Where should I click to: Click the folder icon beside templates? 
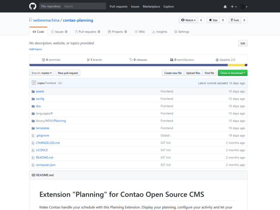pos(33,128)
